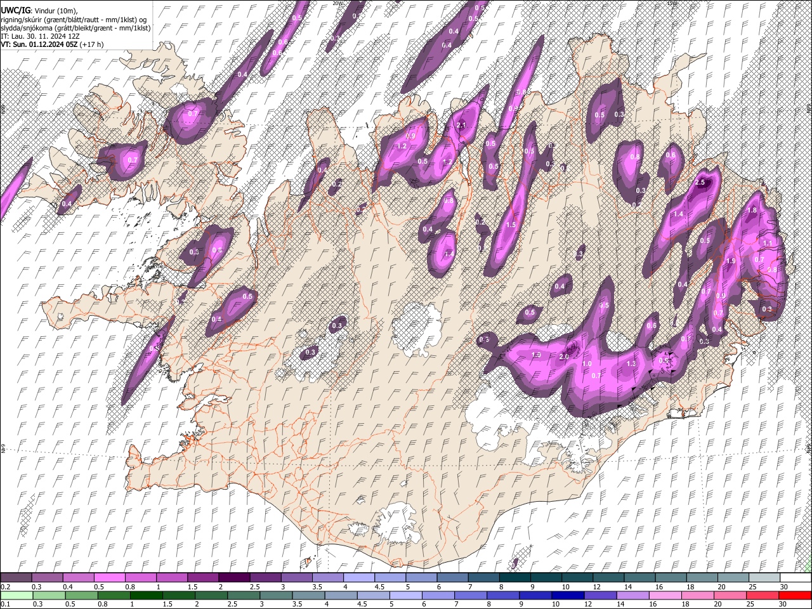812x609 pixels.
Task: Pick the rain-scale swatch starting at 2.5
Action: (244, 596)
